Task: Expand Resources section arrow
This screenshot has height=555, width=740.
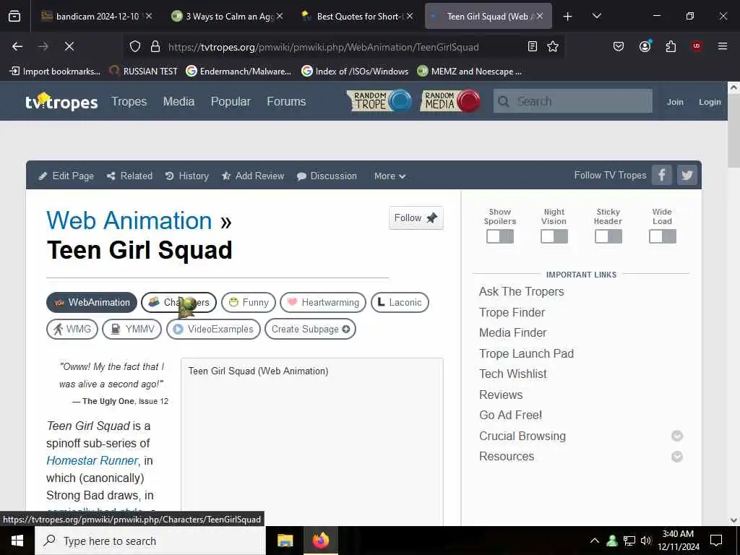Action: tap(676, 457)
